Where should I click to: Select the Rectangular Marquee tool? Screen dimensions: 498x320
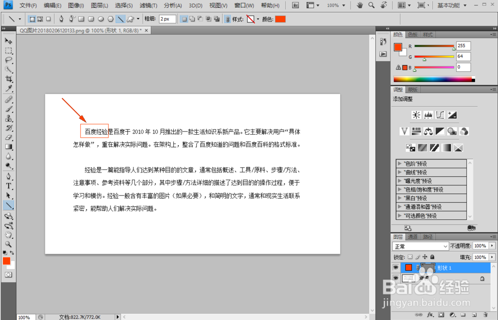click(8, 50)
